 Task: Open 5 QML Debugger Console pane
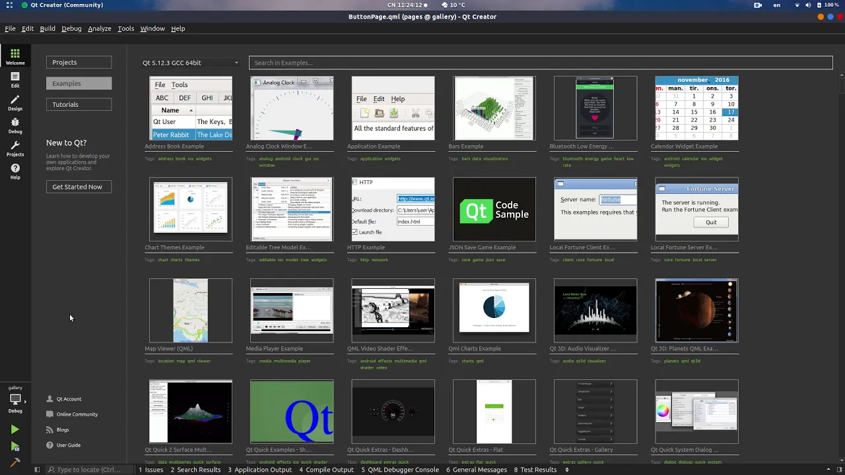click(x=400, y=470)
